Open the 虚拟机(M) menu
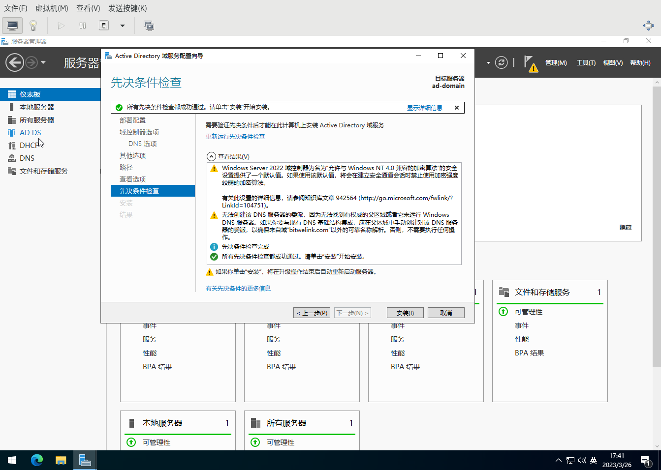661x470 pixels. click(x=52, y=8)
